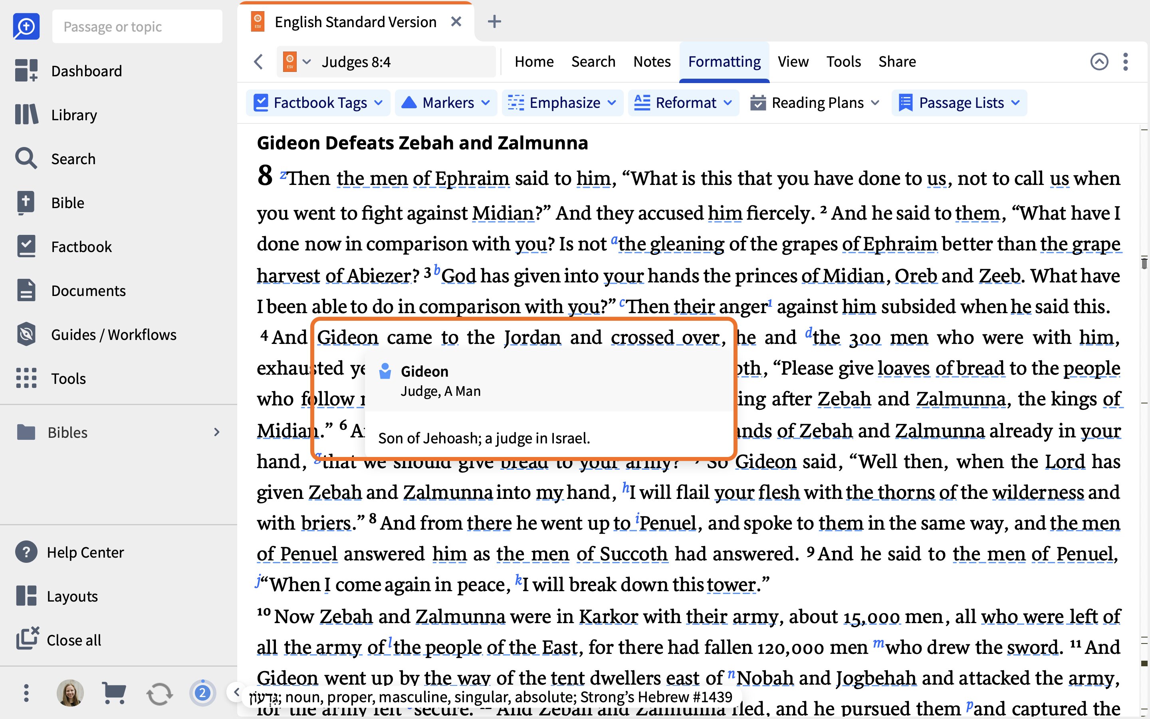Open the panel three-dot menu
The height and width of the screenshot is (719, 1150).
point(1125,62)
